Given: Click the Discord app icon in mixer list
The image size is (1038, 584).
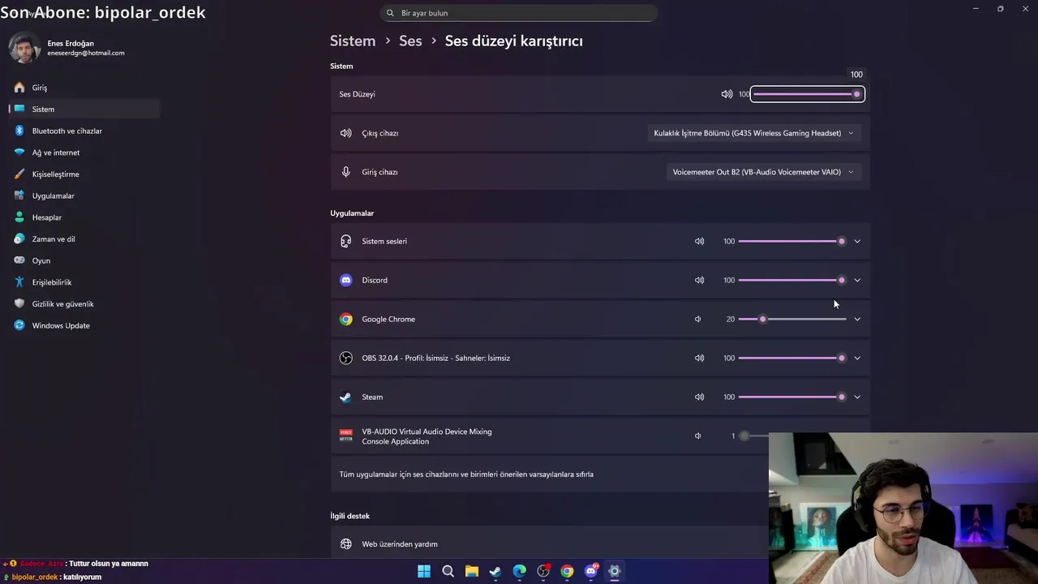Looking at the screenshot, I should 346,280.
